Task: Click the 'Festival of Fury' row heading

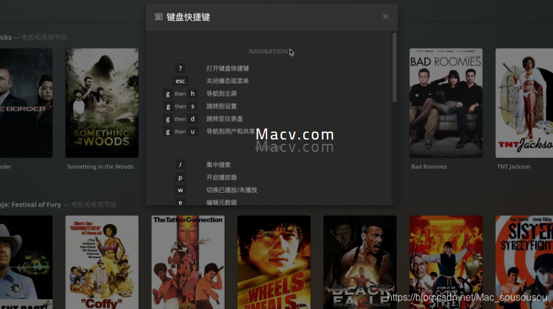Action: tap(31, 205)
